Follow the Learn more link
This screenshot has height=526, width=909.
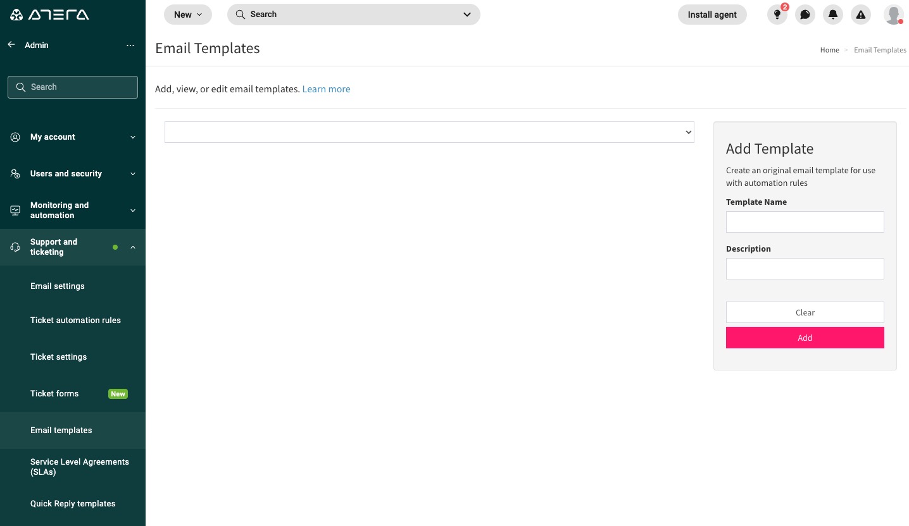[x=326, y=89]
